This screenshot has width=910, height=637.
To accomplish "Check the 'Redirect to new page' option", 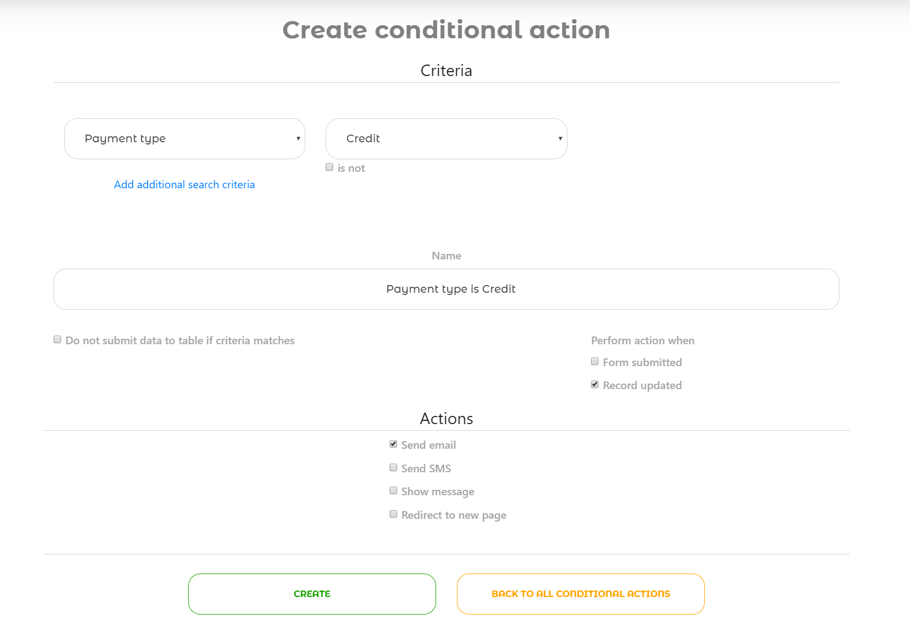I will [393, 514].
